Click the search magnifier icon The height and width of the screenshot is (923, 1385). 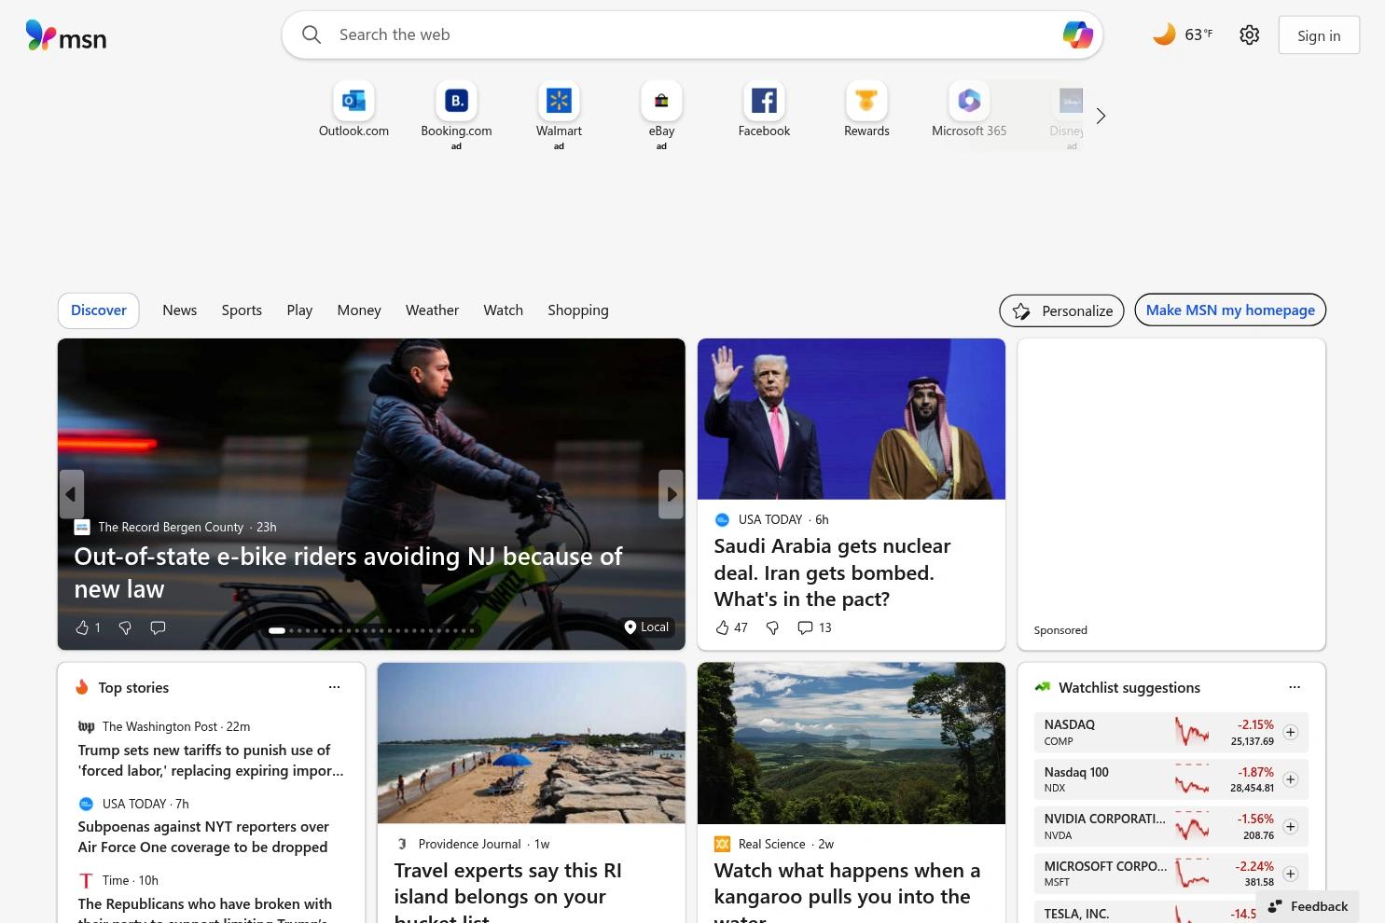point(312,34)
